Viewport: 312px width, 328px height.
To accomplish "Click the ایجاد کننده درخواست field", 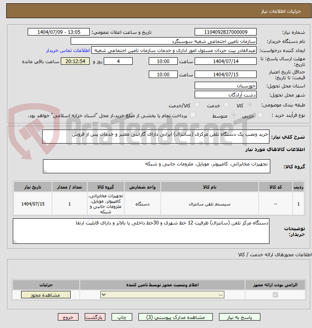I will pos(174,50).
